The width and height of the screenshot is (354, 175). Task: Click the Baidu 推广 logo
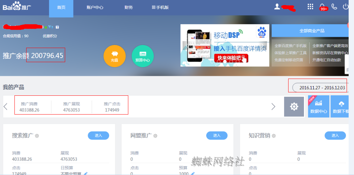(17, 6)
